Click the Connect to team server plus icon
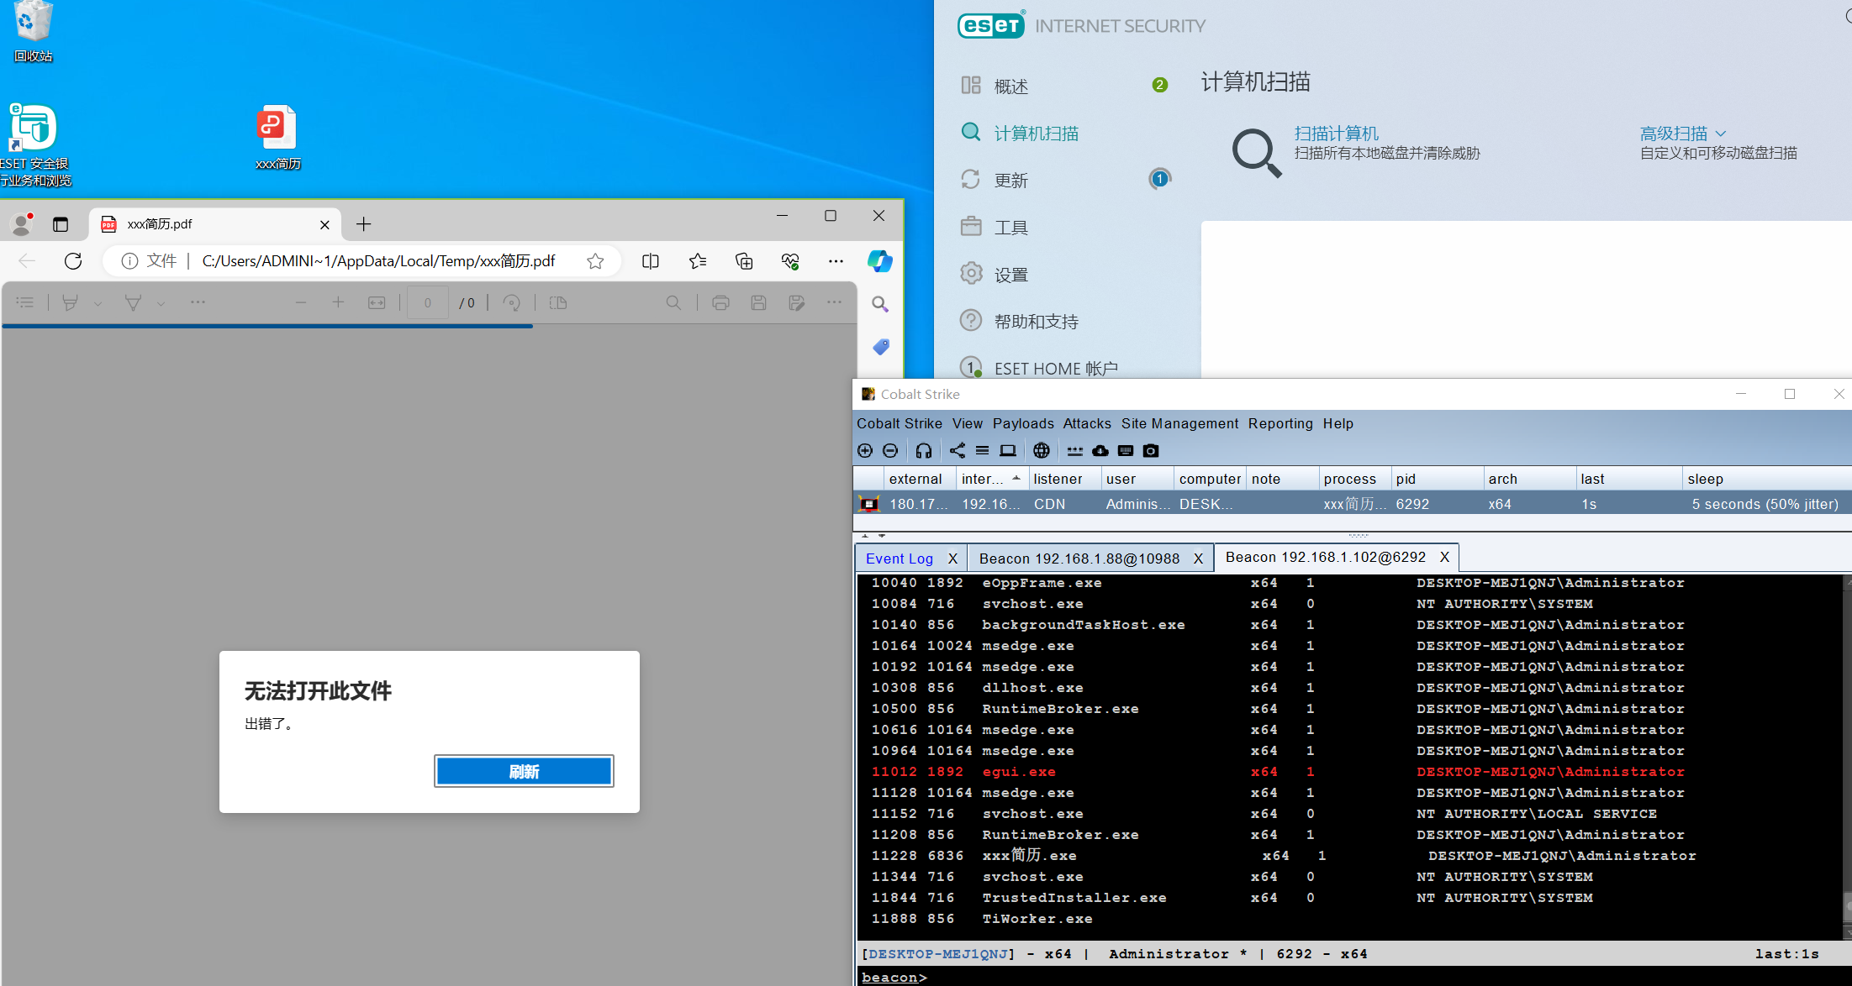Image resolution: width=1852 pixels, height=986 pixels. tap(865, 451)
